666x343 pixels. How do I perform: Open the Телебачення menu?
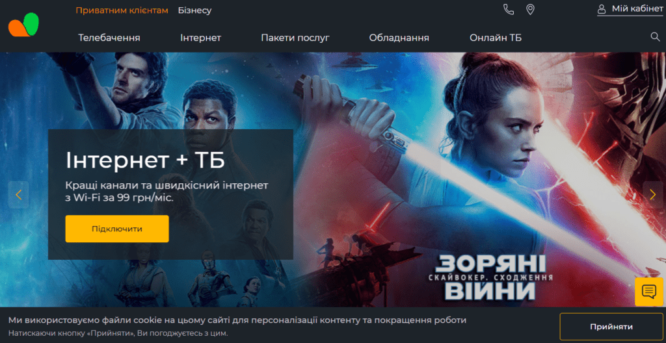109,38
